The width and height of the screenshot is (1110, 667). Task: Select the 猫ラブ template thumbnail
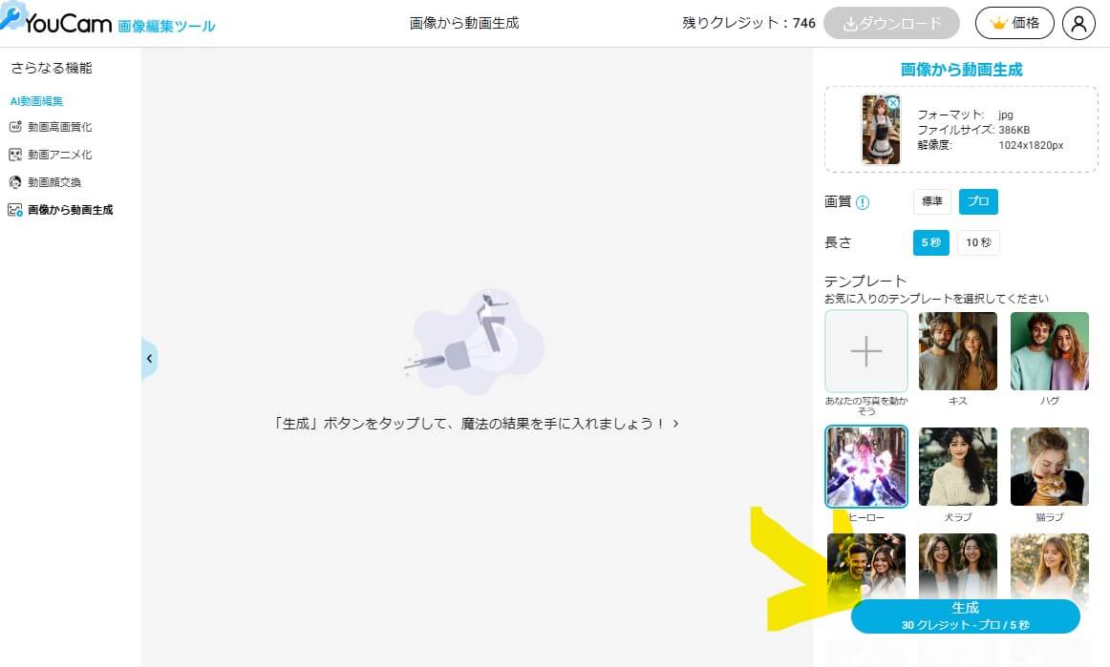pyautogui.click(x=1049, y=467)
